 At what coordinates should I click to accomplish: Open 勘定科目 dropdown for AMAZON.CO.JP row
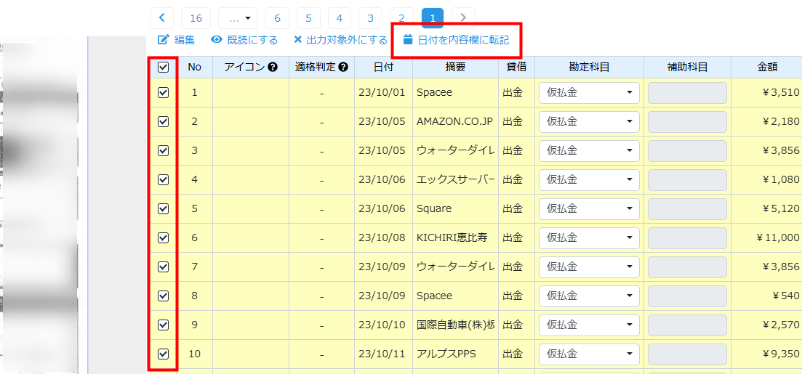pyautogui.click(x=589, y=122)
